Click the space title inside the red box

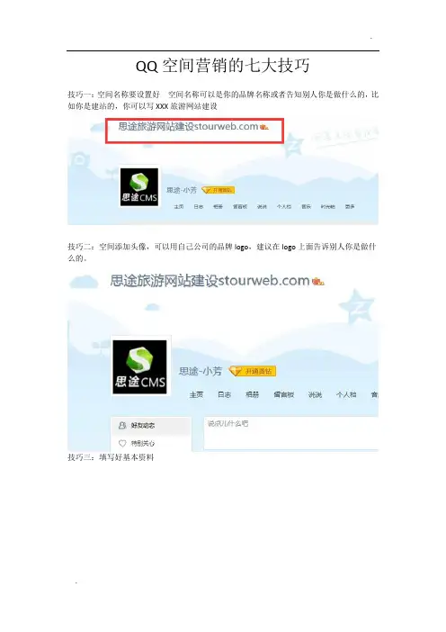188,127
